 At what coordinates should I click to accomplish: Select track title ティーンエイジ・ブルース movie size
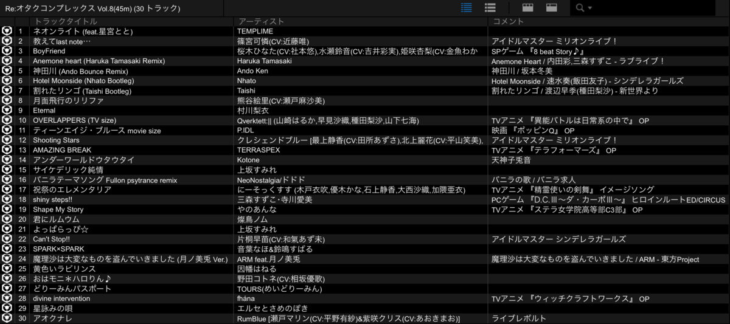[97, 130]
